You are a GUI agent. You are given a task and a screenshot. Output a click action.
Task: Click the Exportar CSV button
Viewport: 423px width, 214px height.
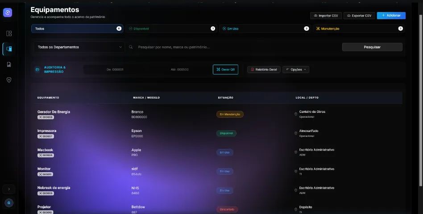point(359,16)
